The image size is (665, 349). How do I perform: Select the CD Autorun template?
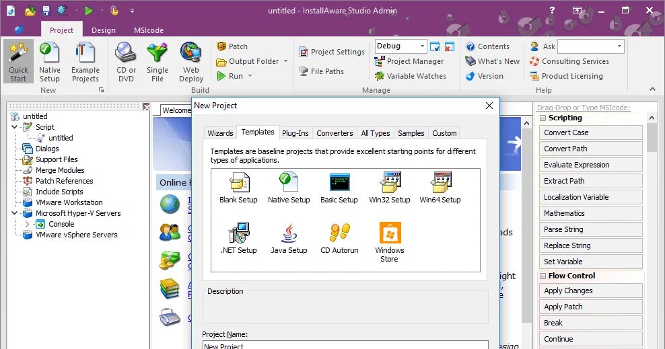pos(339,239)
